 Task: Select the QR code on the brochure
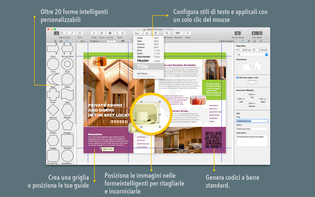[x=213, y=140]
